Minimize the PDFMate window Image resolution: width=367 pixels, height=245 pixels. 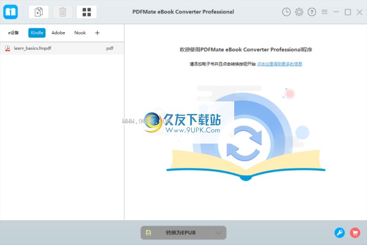point(336,12)
